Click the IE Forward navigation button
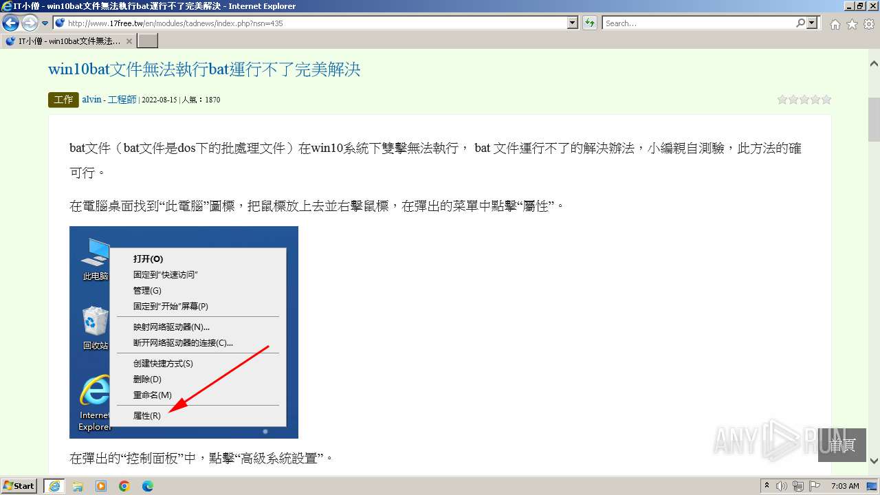880x495 pixels. [x=30, y=23]
